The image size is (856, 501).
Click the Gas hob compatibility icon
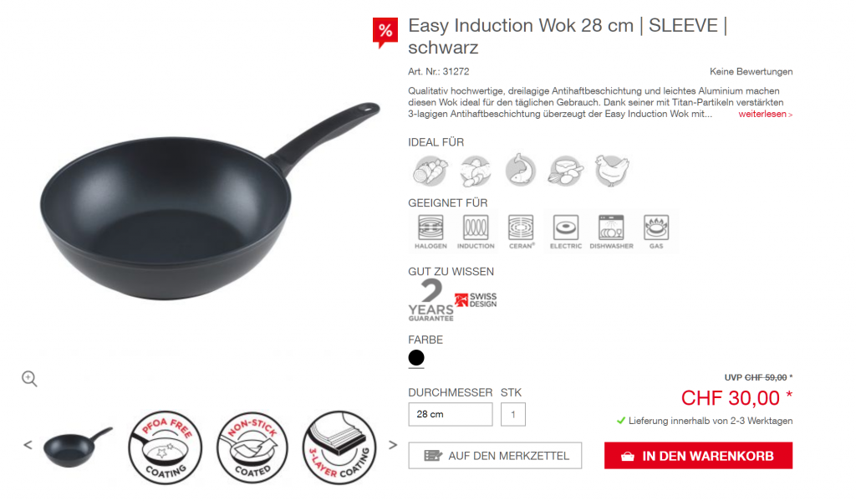(656, 232)
